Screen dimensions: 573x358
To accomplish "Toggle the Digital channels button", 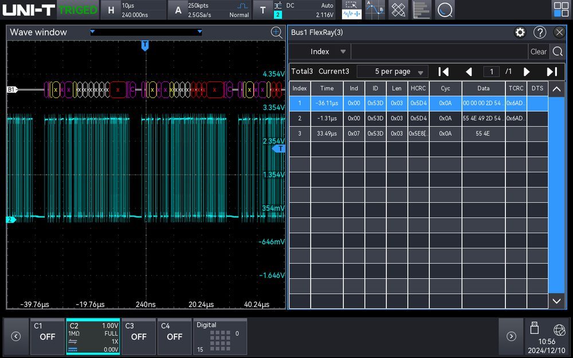I will pyautogui.click(x=219, y=336).
